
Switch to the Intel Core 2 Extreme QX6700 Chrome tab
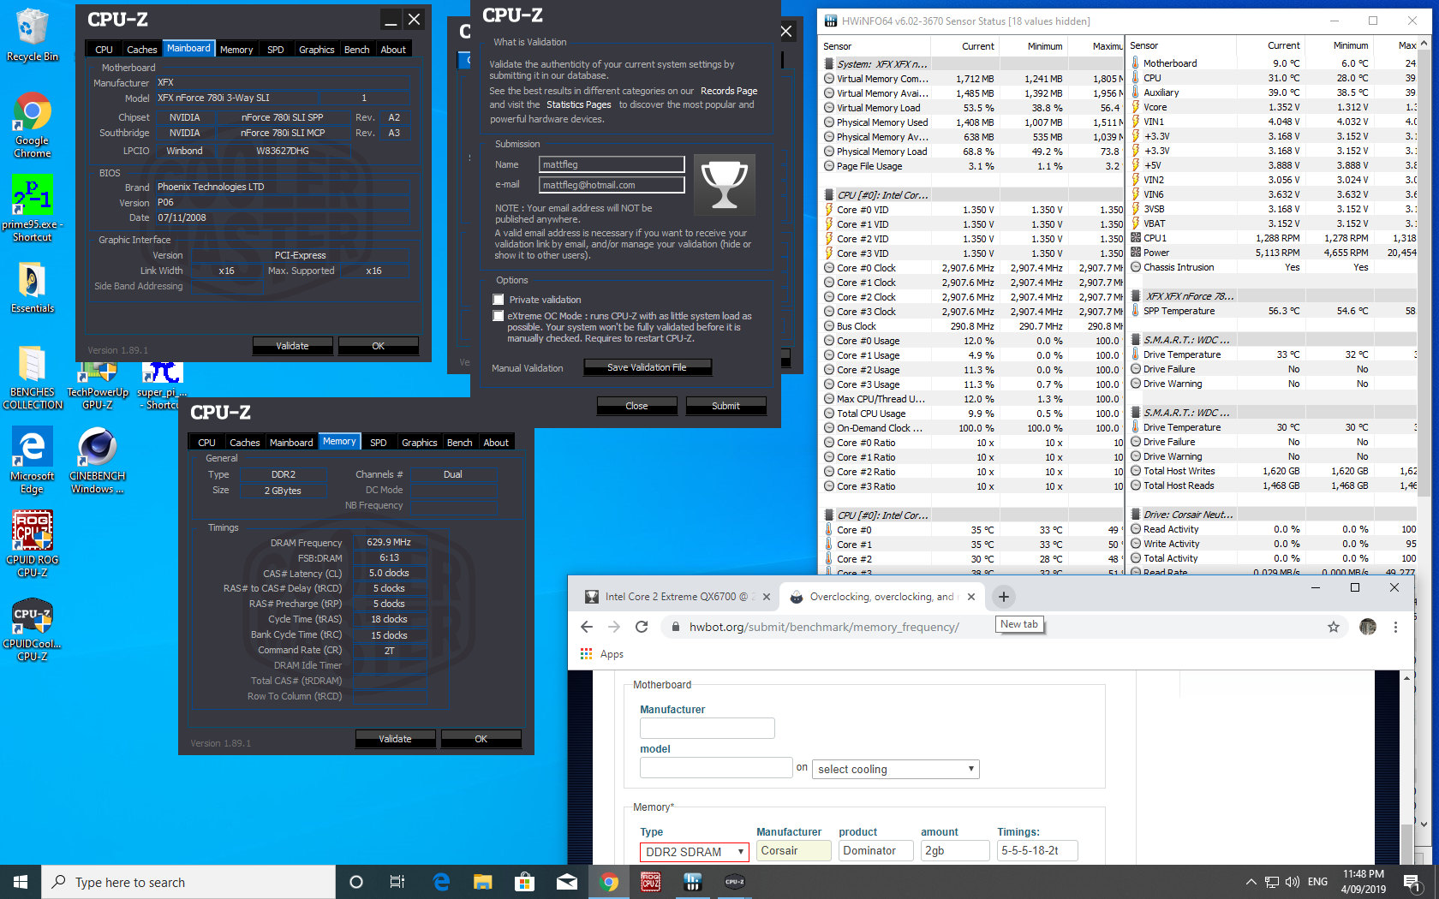tap(677, 597)
